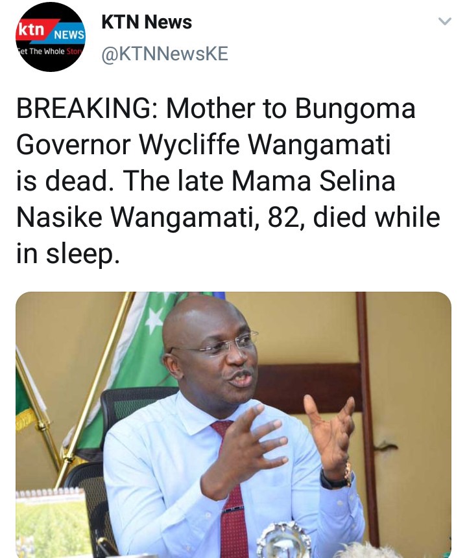Open the KTN News profile avatar
This screenshot has width=467, height=558.
50,38
